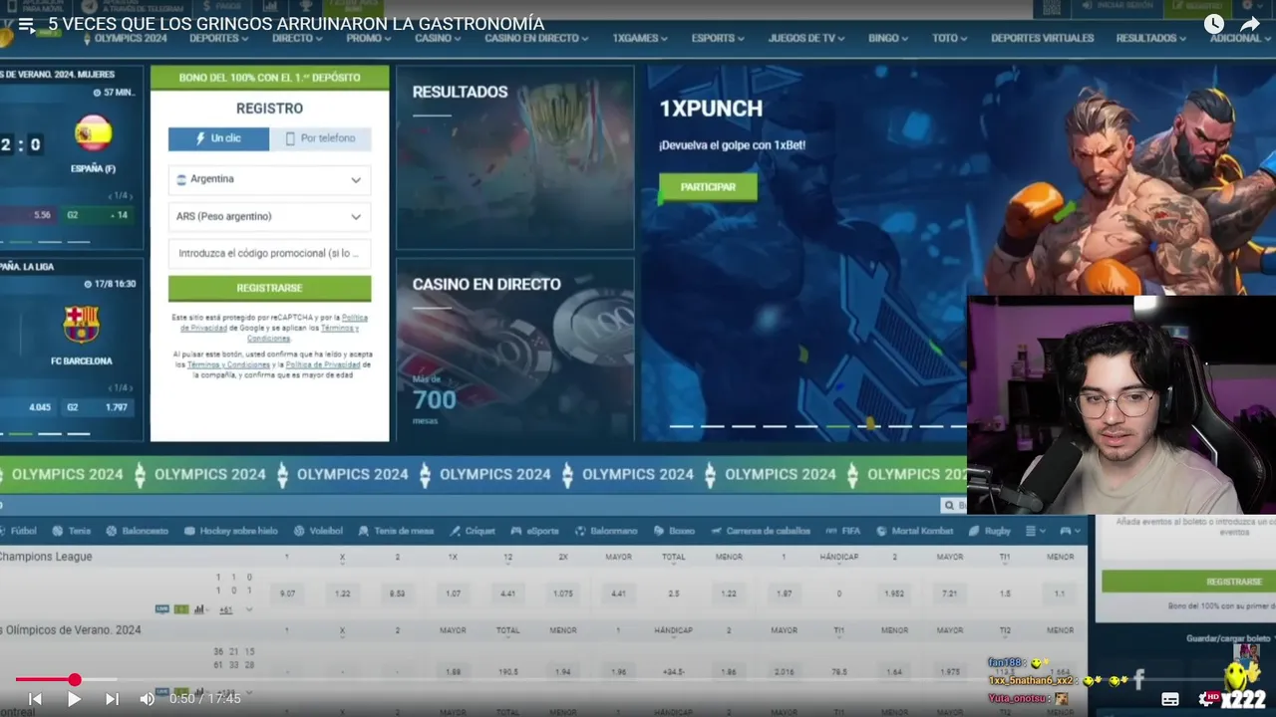Viewport: 1276px width, 717px height.
Task: Expand the DEPORTES navigation menu
Action: pos(218,38)
